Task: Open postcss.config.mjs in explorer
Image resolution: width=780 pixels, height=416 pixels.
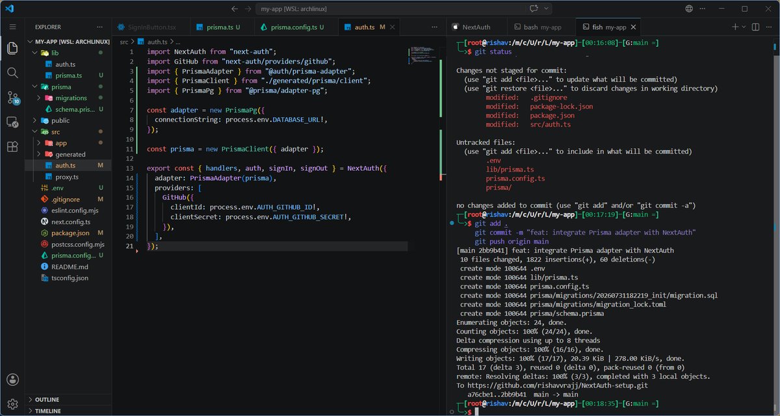Action: 68,244
